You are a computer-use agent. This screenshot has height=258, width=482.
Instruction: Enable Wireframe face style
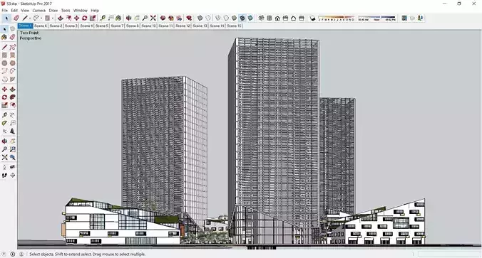point(218,18)
